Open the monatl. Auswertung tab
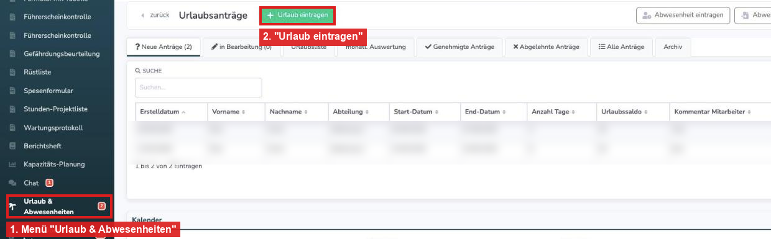The image size is (771, 239). click(375, 47)
